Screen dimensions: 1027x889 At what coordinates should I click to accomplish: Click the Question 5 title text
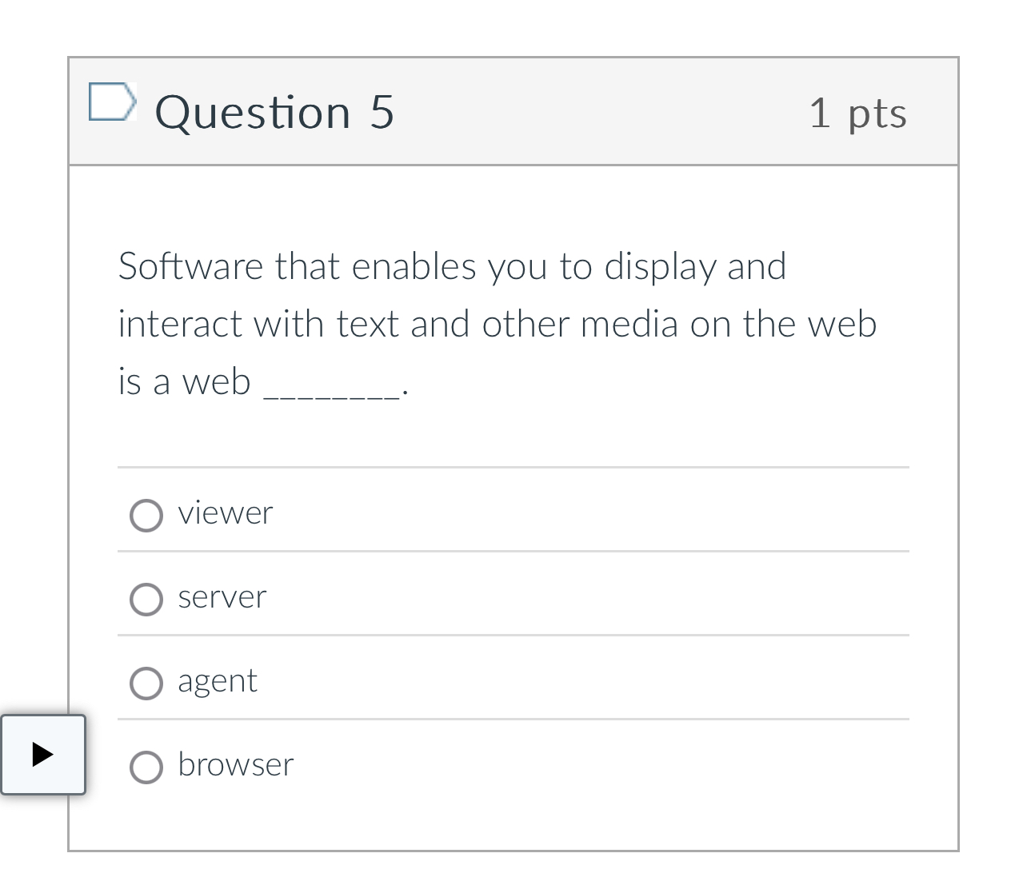(275, 112)
